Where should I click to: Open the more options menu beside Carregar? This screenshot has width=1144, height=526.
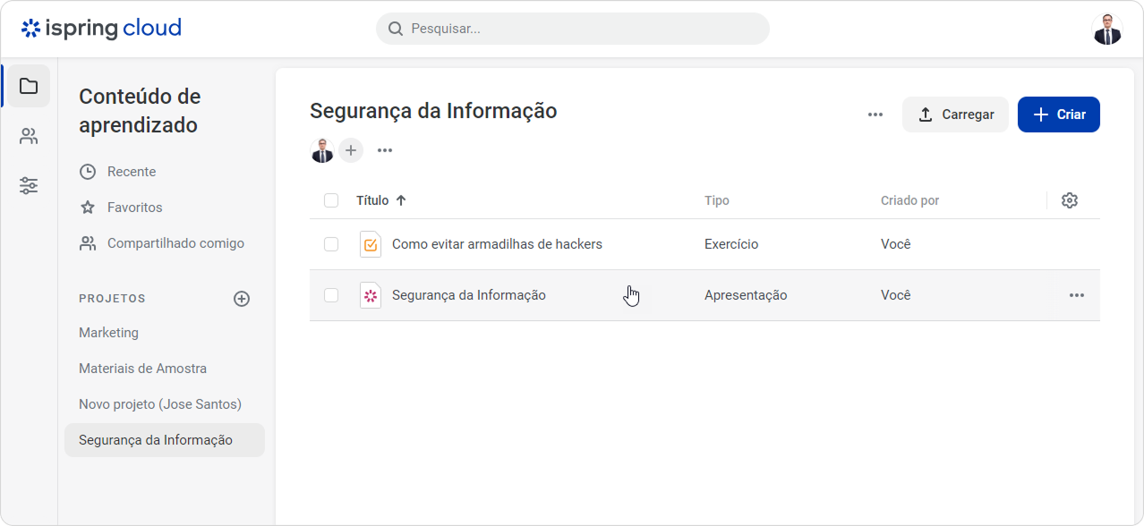(x=875, y=115)
